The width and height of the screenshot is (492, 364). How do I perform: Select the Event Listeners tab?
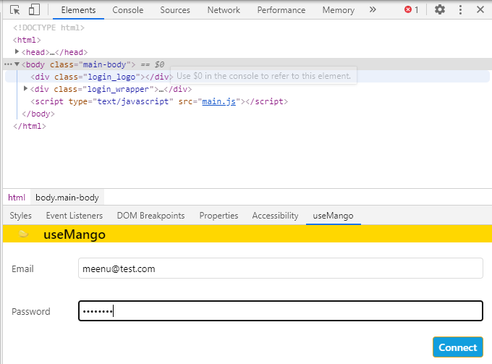[x=75, y=216]
